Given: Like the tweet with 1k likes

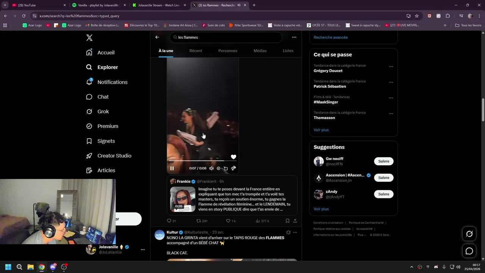Looking at the screenshot, I should (231, 221).
